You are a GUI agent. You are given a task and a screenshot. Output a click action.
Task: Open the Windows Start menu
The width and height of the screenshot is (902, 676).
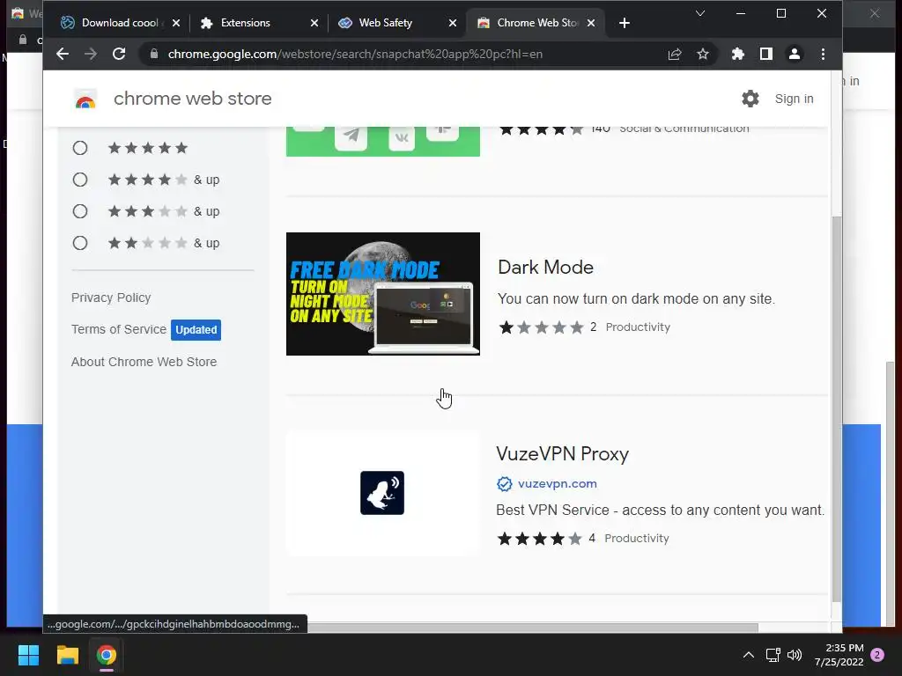(28, 655)
